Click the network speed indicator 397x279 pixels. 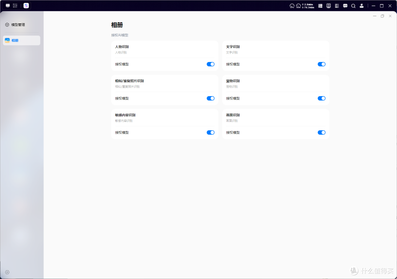point(308,6)
